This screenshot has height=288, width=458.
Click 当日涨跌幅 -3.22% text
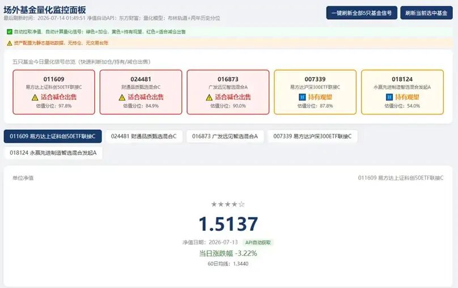tap(228, 253)
